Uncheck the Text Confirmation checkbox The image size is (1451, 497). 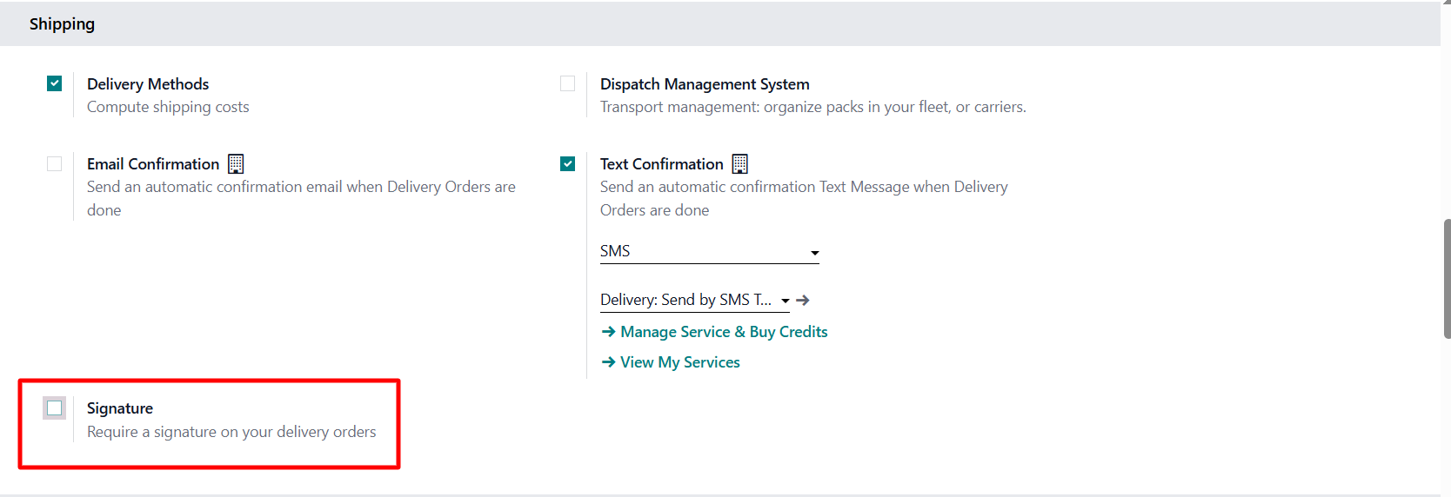tap(568, 164)
